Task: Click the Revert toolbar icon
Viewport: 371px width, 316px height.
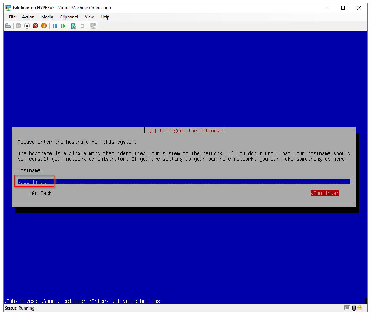Action: 82,26
